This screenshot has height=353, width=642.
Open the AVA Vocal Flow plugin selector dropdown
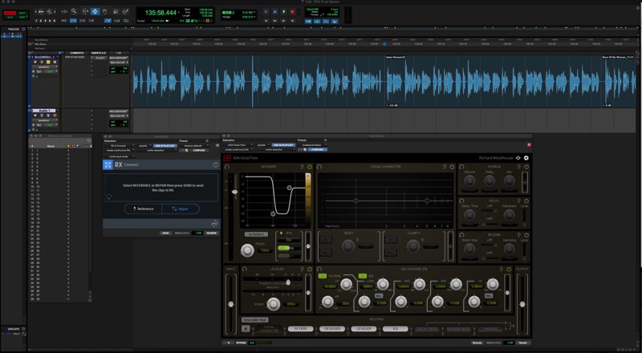click(x=238, y=144)
